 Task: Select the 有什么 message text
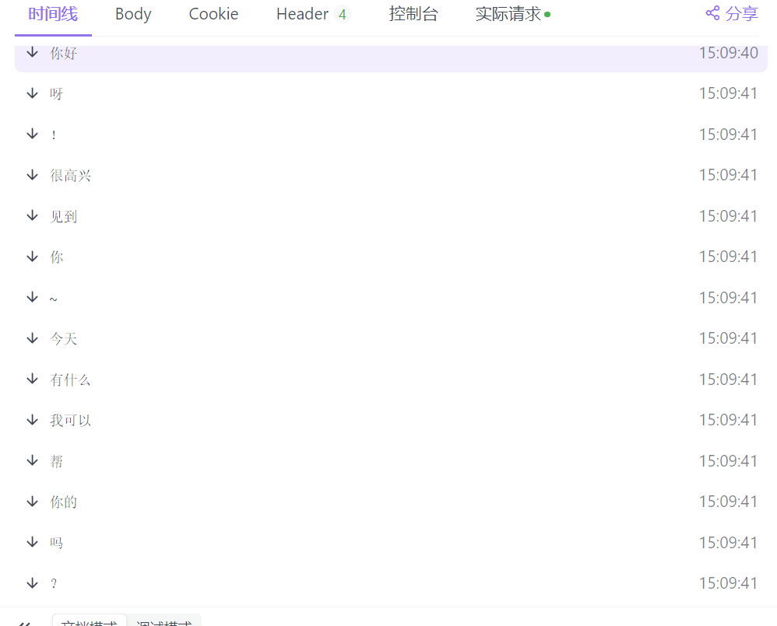(70, 379)
